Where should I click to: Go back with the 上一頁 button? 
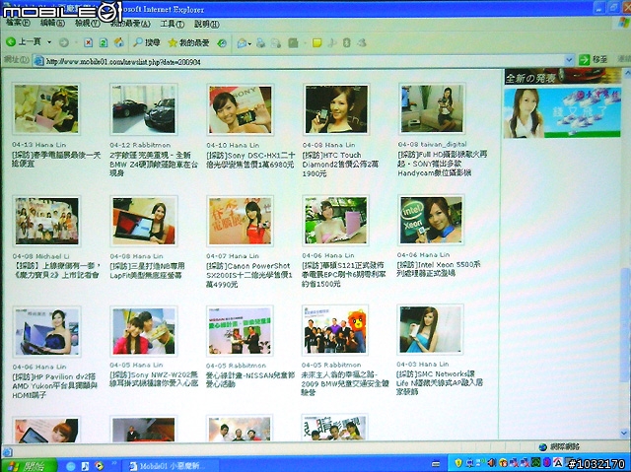click(24, 41)
